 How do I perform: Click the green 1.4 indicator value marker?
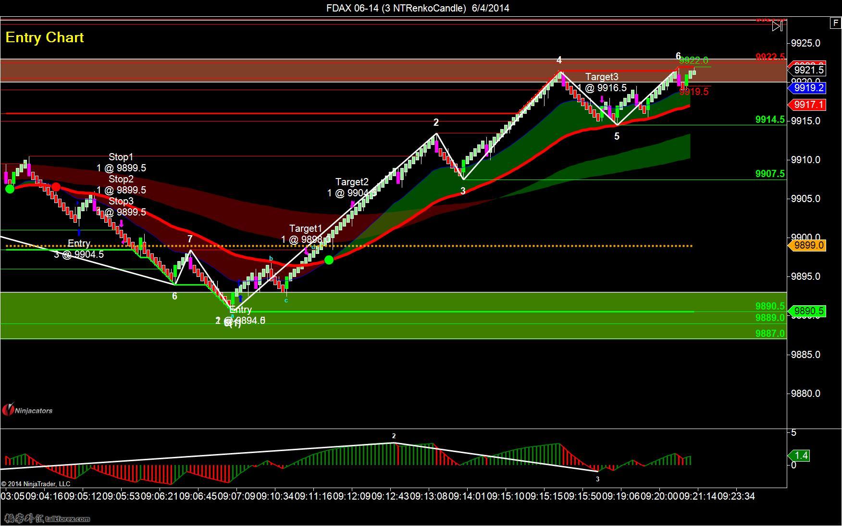click(799, 455)
